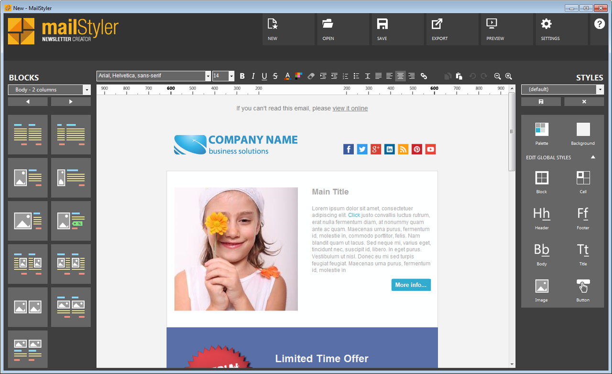
Task: Open the font family dropdown
Action: [208, 76]
